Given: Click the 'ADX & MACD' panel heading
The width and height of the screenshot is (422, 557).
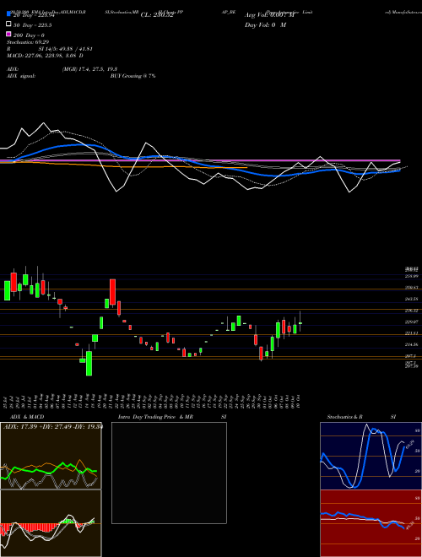Looking at the screenshot, I should (x=27, y=417).
